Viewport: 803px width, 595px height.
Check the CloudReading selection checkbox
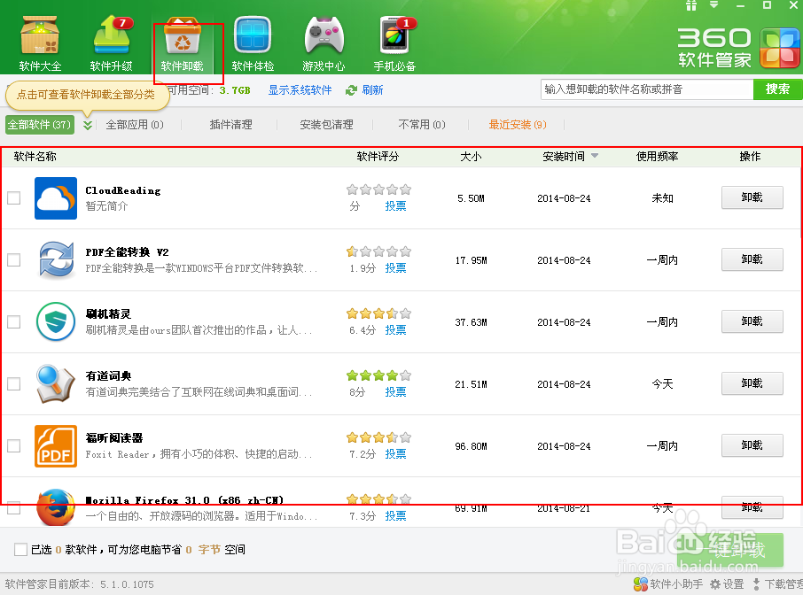point(13,197)
